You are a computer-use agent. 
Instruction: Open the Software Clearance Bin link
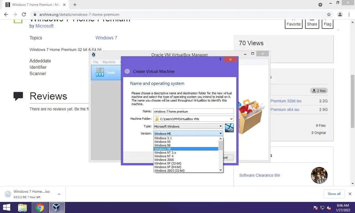coord(260,175)
